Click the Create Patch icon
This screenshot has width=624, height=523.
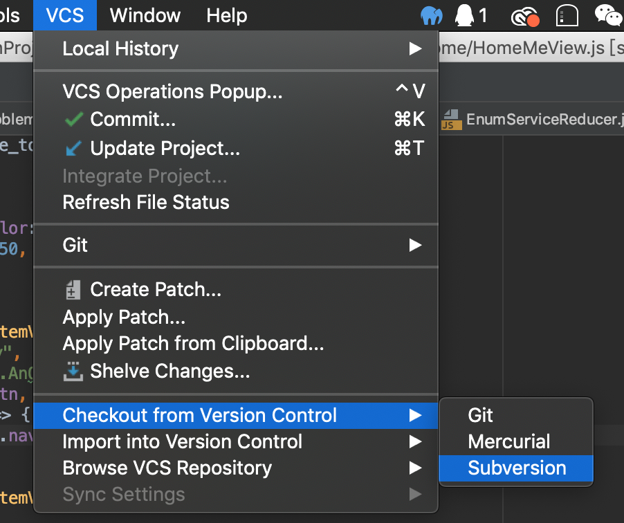tap(73, 289)
